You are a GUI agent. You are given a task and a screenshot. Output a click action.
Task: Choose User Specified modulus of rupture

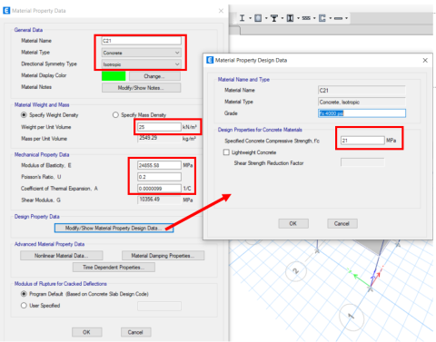click(x=24, y=306)
